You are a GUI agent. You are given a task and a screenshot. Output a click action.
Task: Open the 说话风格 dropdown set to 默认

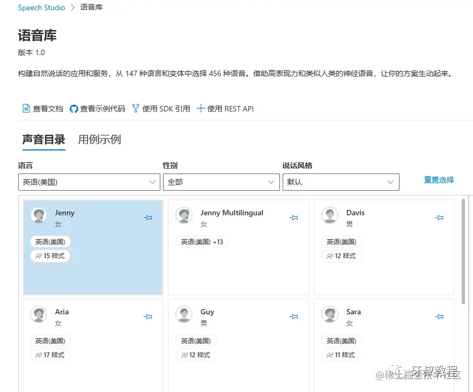341,182
